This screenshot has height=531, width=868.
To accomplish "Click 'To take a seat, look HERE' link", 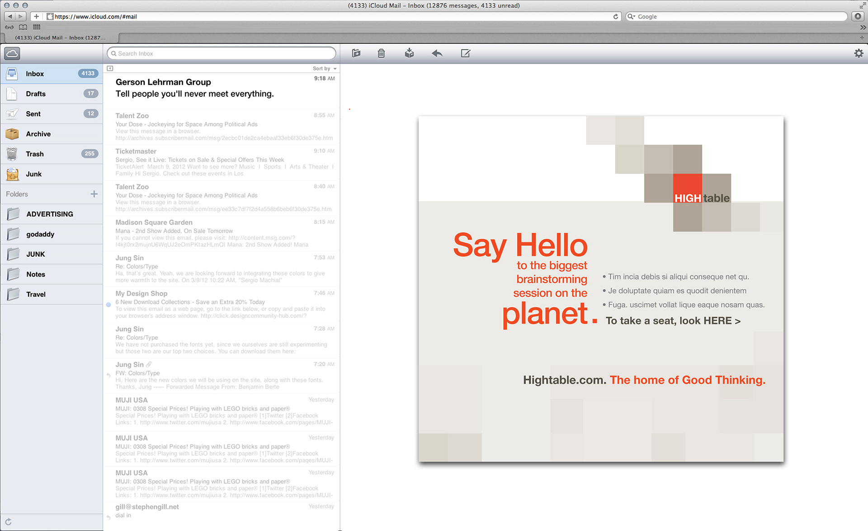I will tap(673, 321).
